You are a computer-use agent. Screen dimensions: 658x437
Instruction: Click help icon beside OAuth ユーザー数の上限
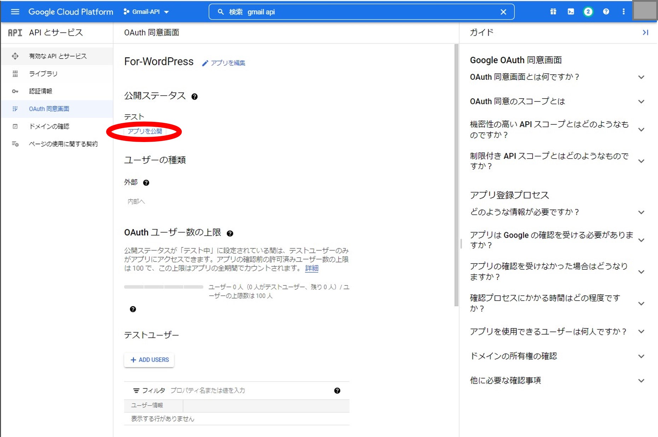(230, 234)
